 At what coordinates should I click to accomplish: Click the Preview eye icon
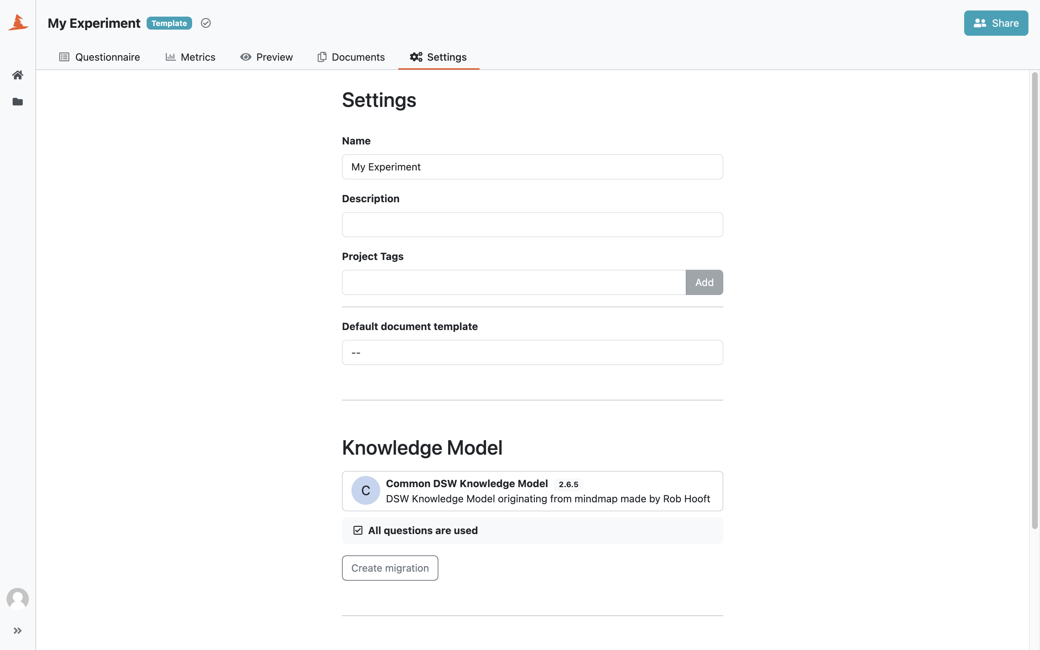click(x=246, y=57)
